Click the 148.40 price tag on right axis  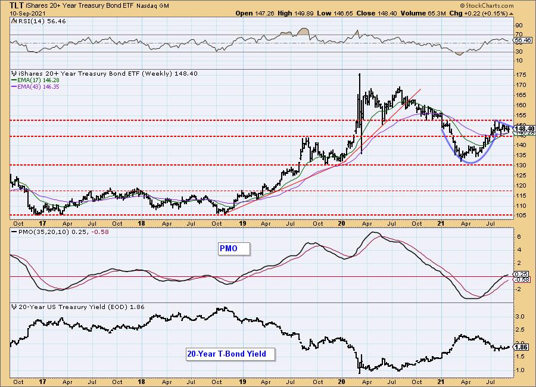[524, 129]
